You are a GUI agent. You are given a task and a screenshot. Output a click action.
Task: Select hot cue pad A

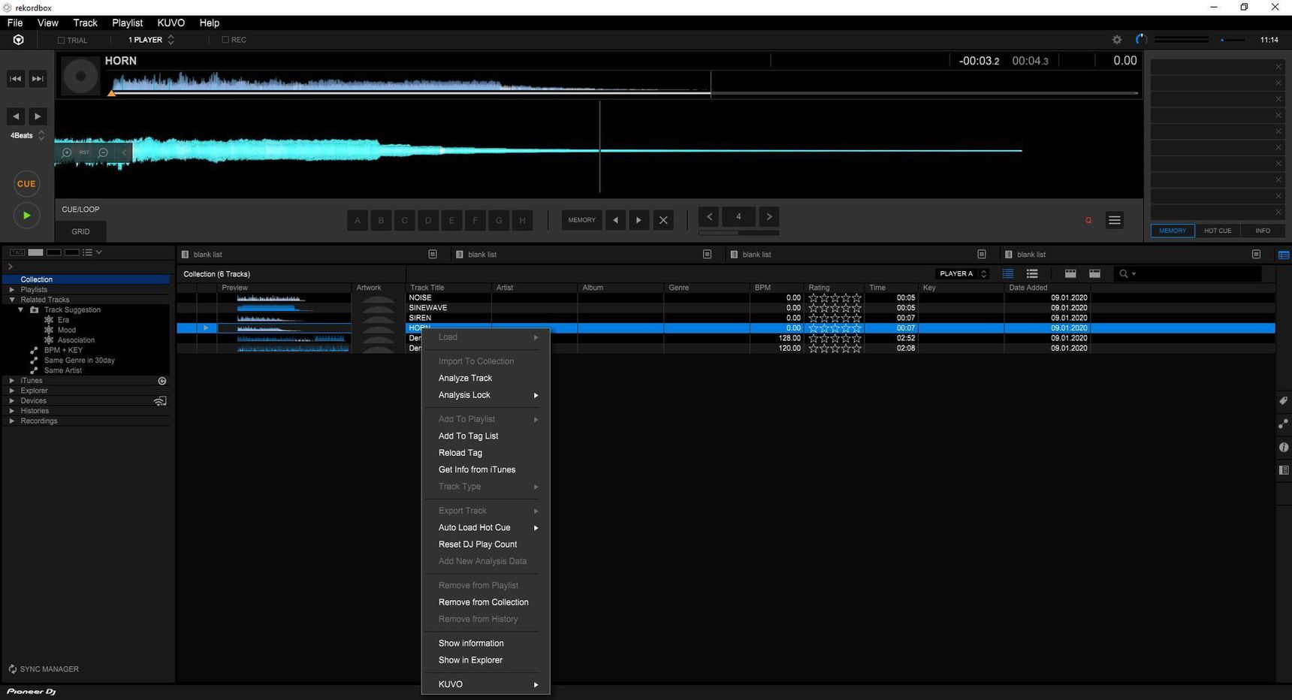point(358,220)
